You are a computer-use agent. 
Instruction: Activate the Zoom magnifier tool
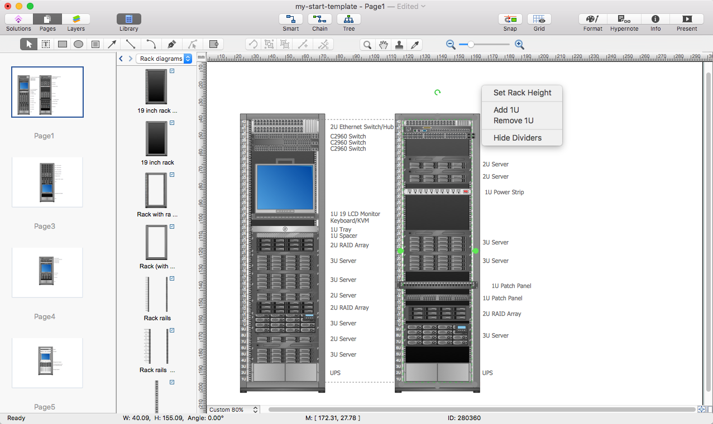click(367, 44)
